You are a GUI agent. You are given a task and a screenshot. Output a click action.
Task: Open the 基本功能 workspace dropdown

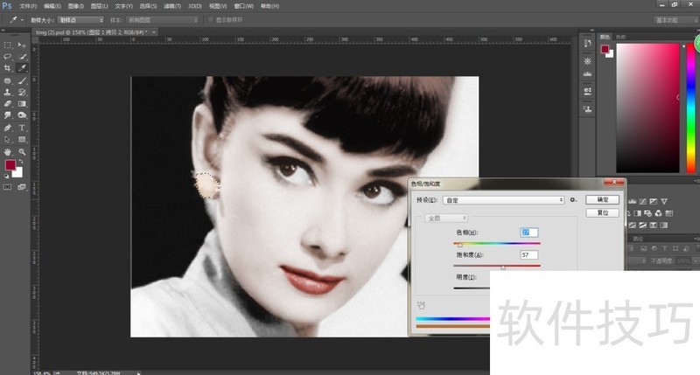672,18
